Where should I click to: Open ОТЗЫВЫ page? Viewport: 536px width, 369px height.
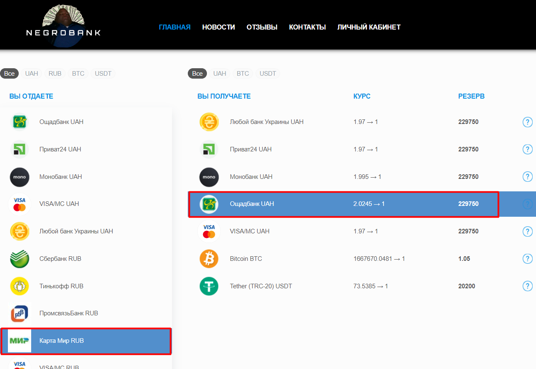[262, 27]
